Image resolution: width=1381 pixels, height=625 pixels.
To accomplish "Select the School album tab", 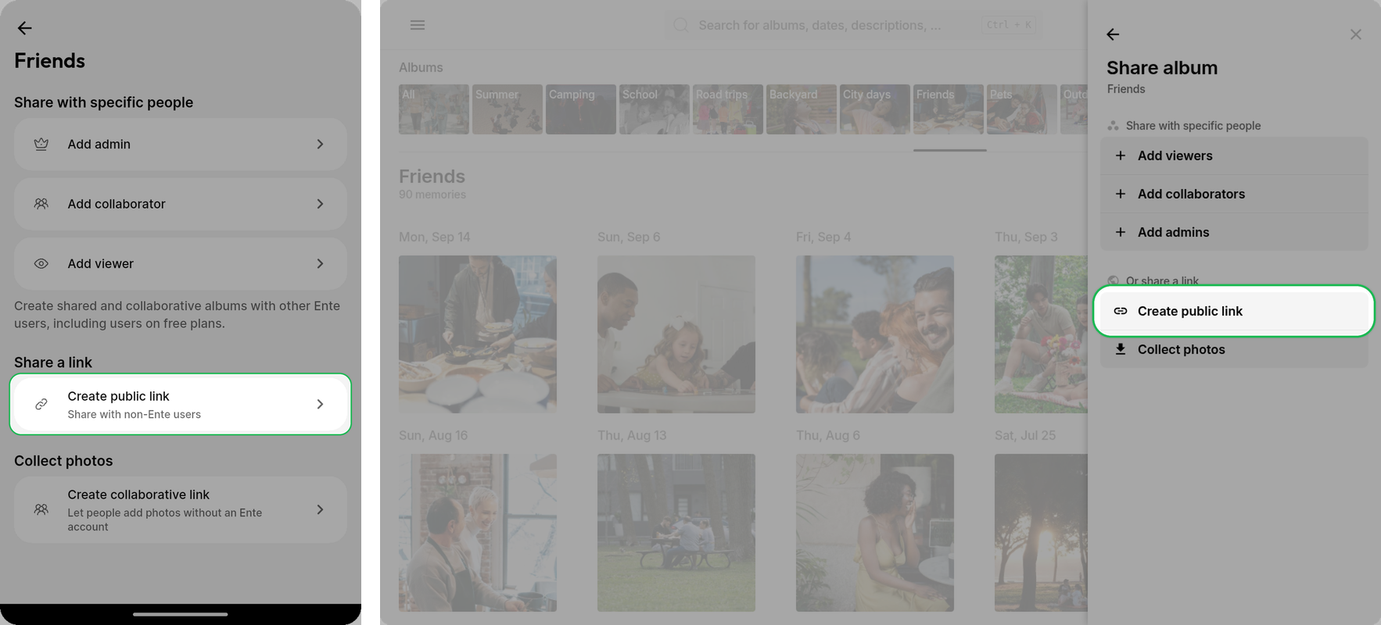I will pyautogui.click(x=655, y=109).
